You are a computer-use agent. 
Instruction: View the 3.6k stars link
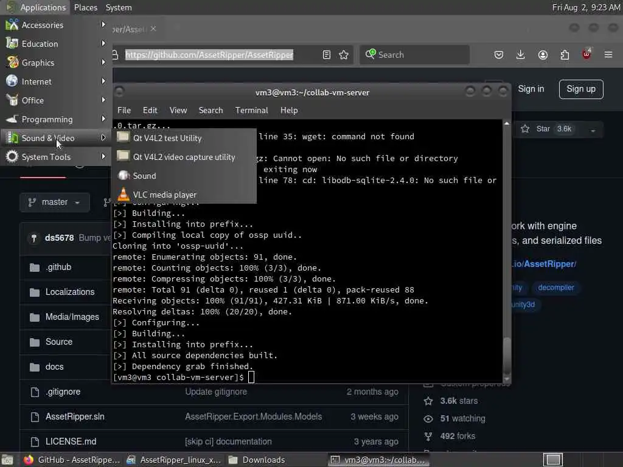pos(459,401)
